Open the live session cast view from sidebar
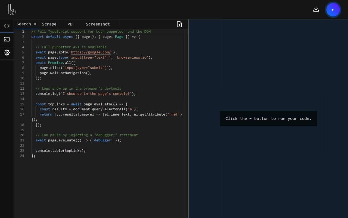The image size is (348, 218). point(7,39)
